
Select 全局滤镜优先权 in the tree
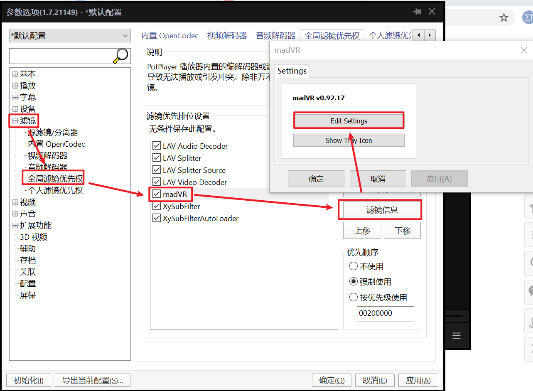point(55,179)
